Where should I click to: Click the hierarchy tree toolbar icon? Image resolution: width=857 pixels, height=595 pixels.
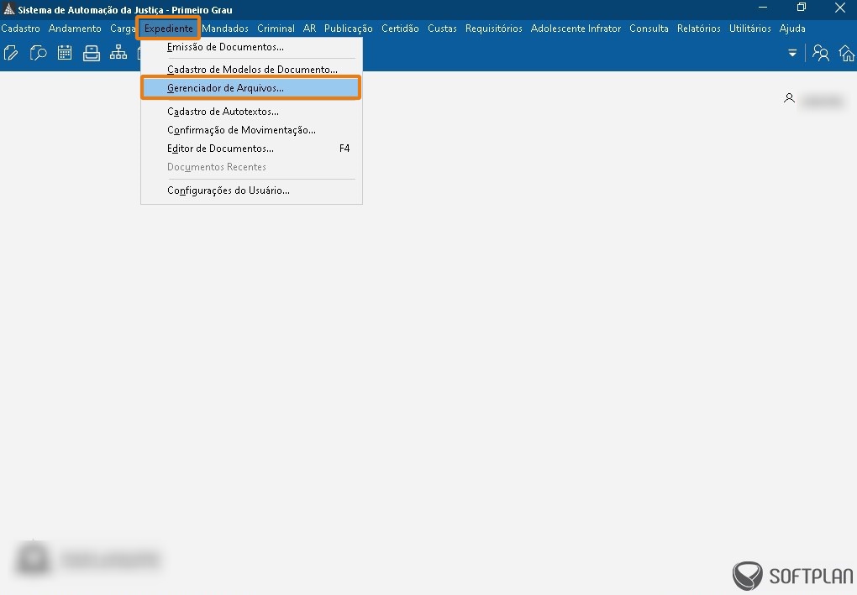118,53
